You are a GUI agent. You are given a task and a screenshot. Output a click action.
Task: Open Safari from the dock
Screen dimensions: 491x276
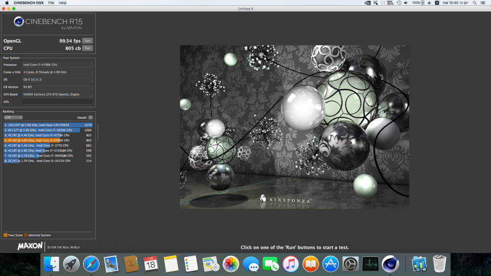pos(91,264)
